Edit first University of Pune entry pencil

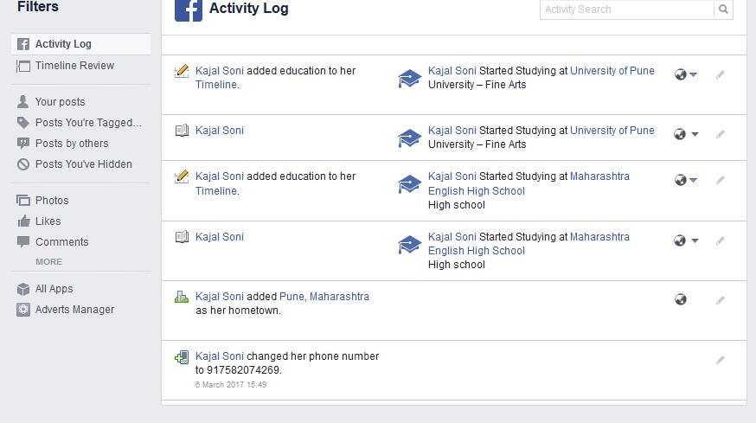pyautogui.click(x=721, y=74)
